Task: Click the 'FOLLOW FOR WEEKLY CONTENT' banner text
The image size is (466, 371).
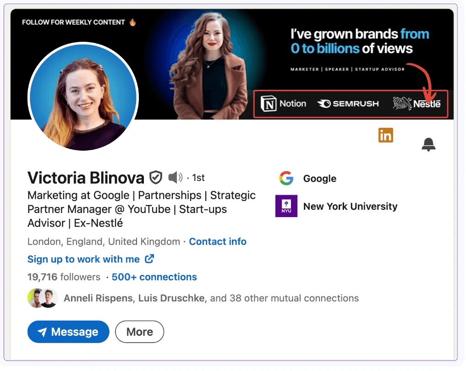Action: [73, 22]
